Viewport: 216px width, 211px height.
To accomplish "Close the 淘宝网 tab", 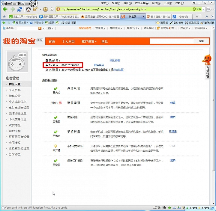I will pos(143,16).
